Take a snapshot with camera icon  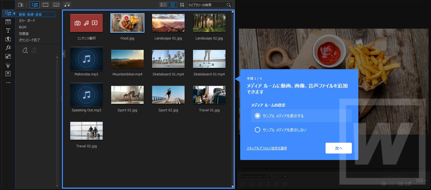[392, 184]
